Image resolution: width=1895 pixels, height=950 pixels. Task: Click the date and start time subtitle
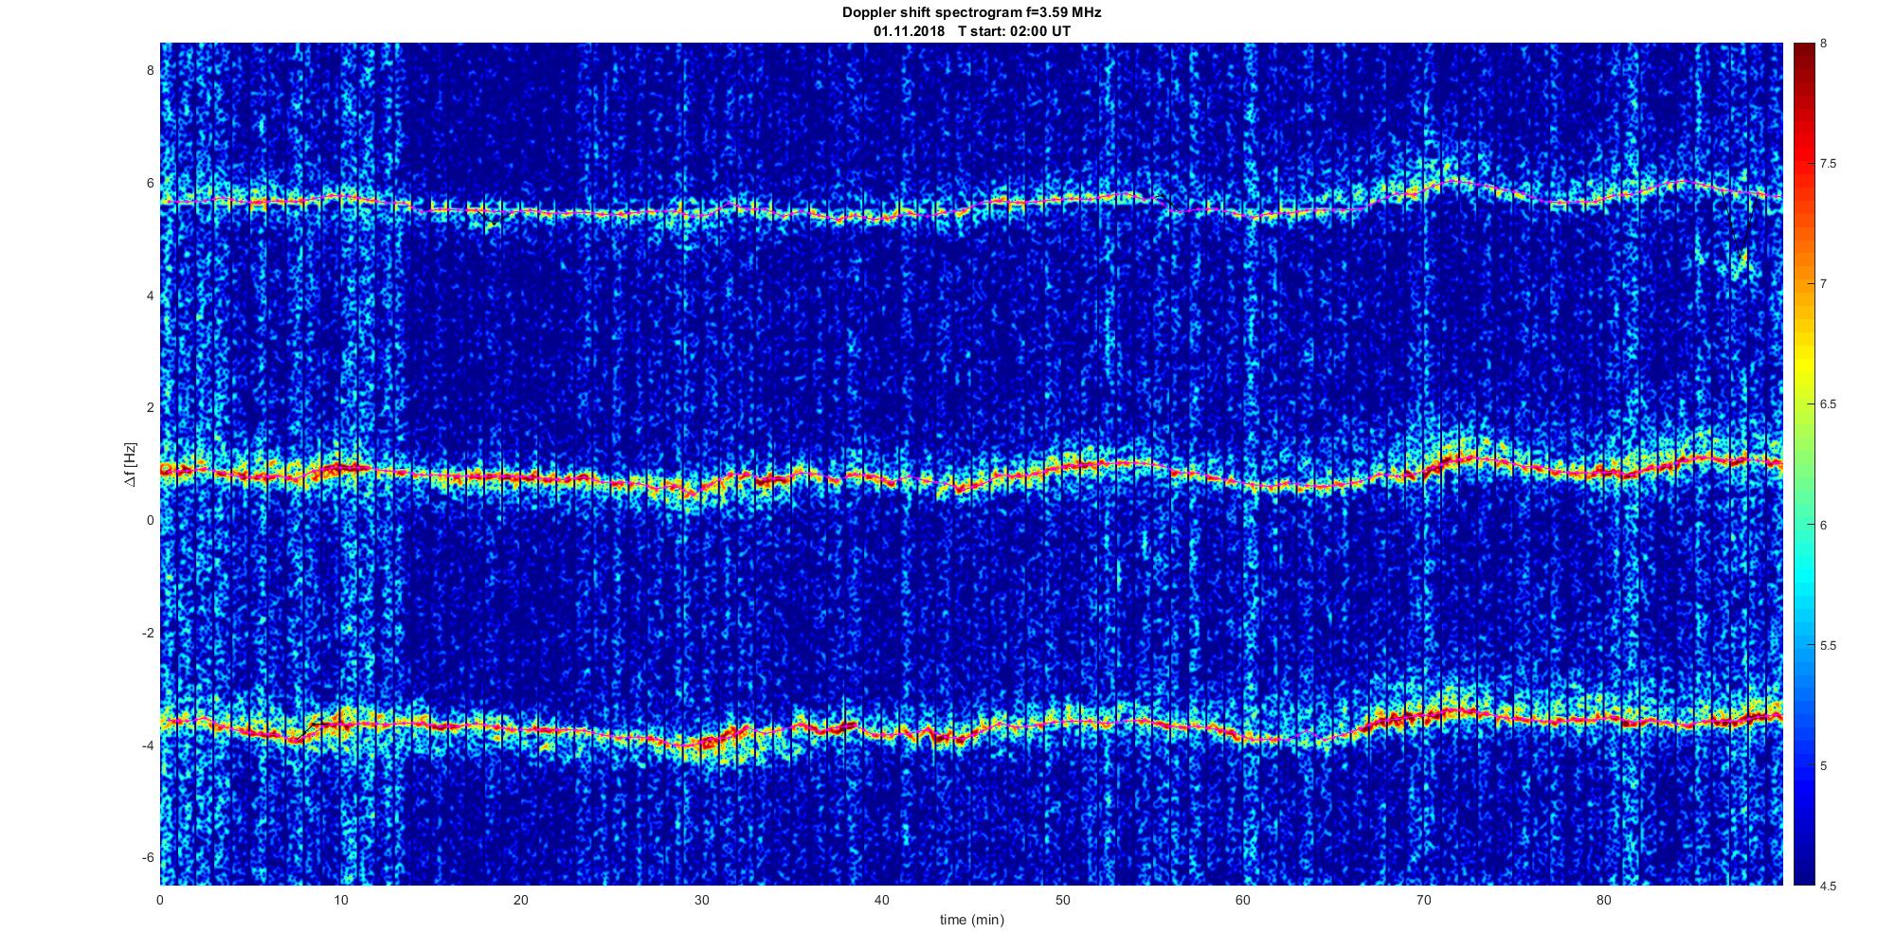click(971, 31)
